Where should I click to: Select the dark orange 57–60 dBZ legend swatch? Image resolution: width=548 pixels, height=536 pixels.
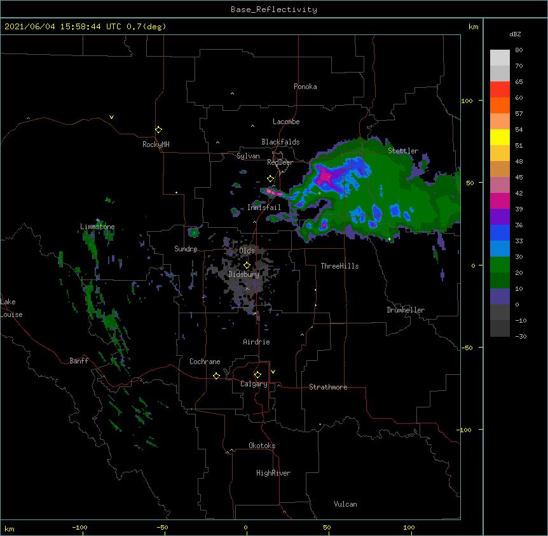(500, 105)
